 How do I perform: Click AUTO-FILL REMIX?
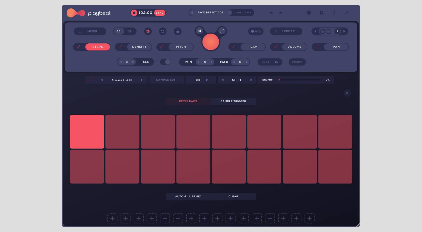[x=188, y=197]
